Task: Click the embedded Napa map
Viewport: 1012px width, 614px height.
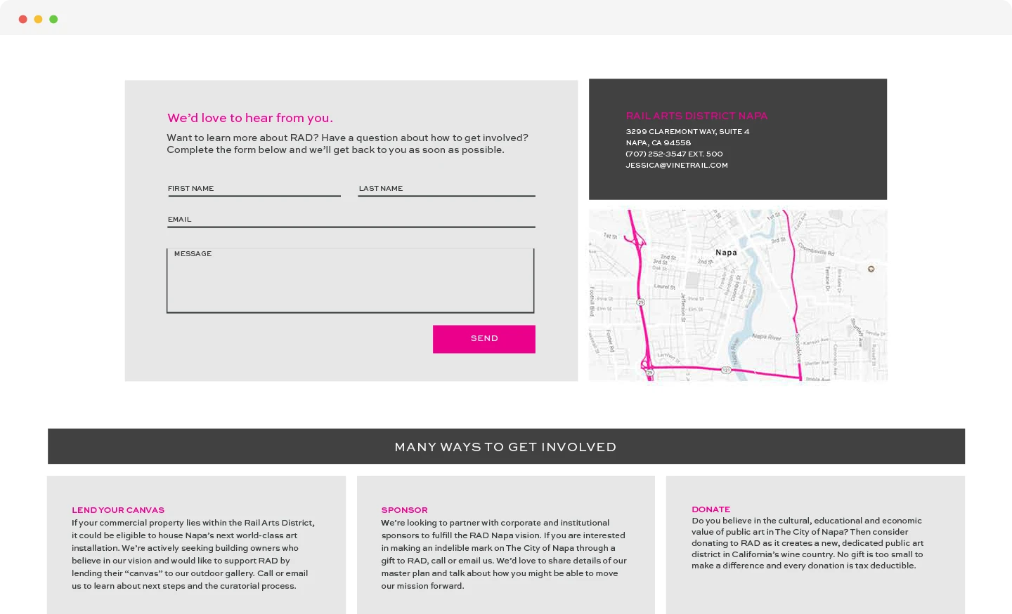Action: (x=738, y=295)
